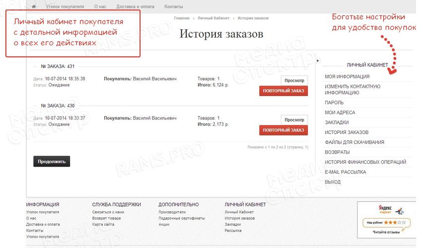Click 'Выход' to log out
The width and height of the screenshot is (423, 248).
pos(333,182)
